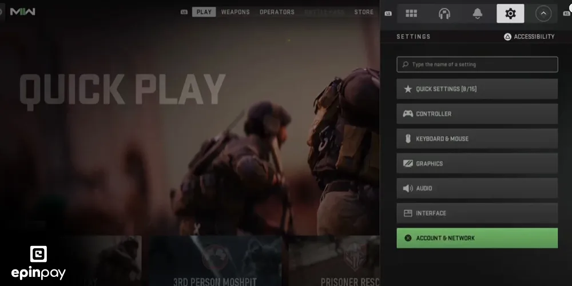
Task: Switch to the PLAY tab
Action: [x=204, y=12]
